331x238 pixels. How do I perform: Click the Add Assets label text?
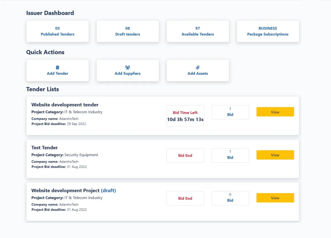point(198,73)
